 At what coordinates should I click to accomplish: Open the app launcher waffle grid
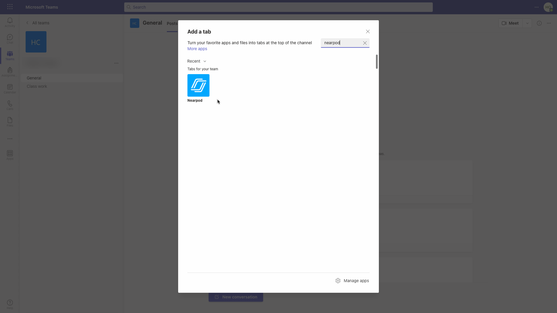tap(10, 7)
